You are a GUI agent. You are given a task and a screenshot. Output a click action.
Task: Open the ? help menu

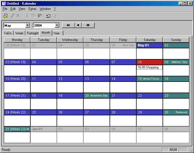[x=55, y=9]
